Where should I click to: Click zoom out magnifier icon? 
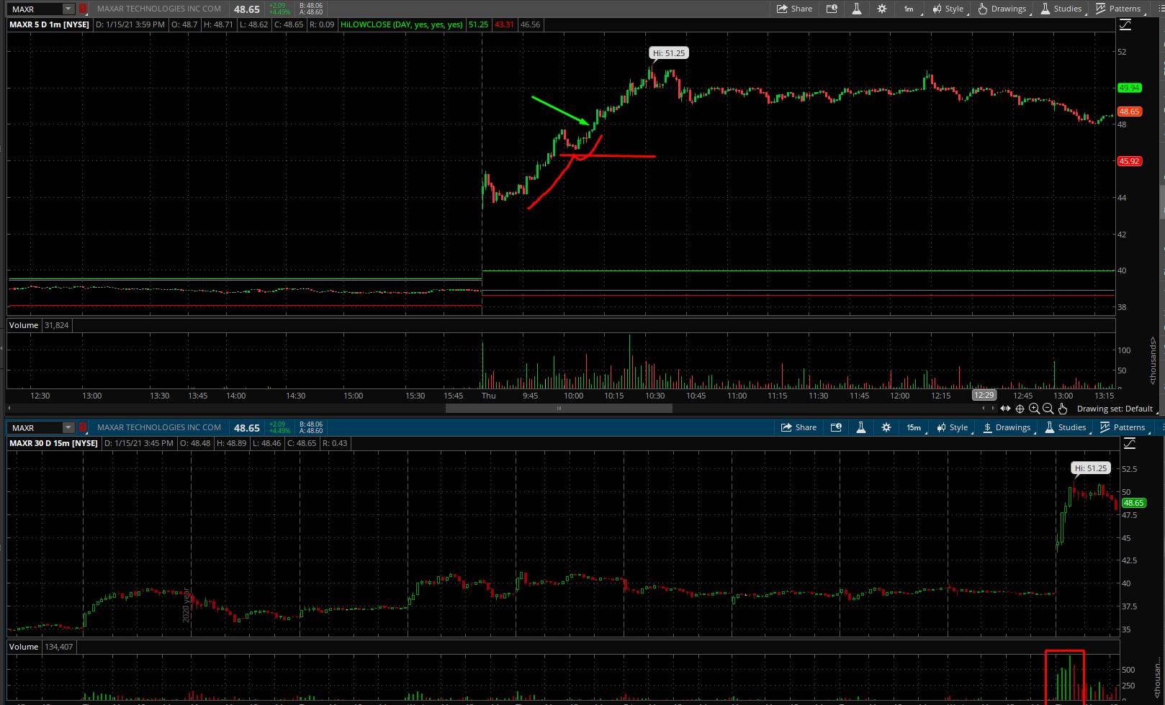coord(1048,409)
